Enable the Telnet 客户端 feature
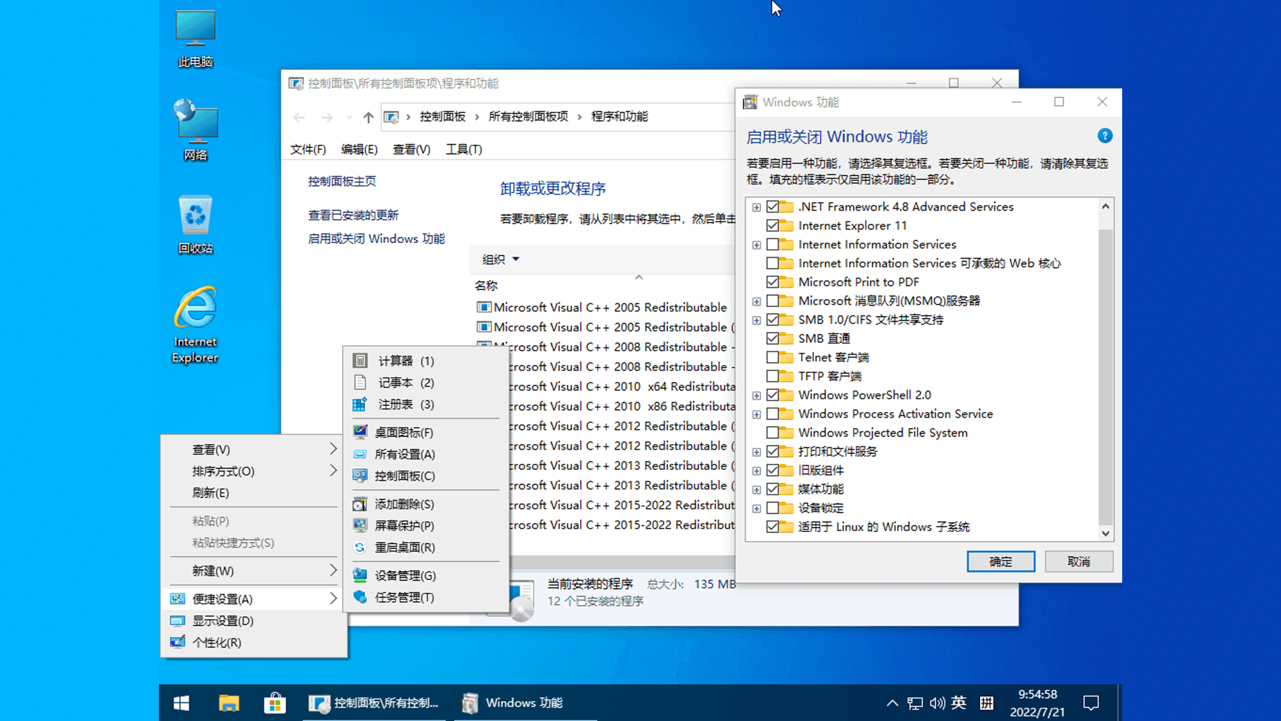The width and height of the screenshot is (1281, 721). coord(773,357)
